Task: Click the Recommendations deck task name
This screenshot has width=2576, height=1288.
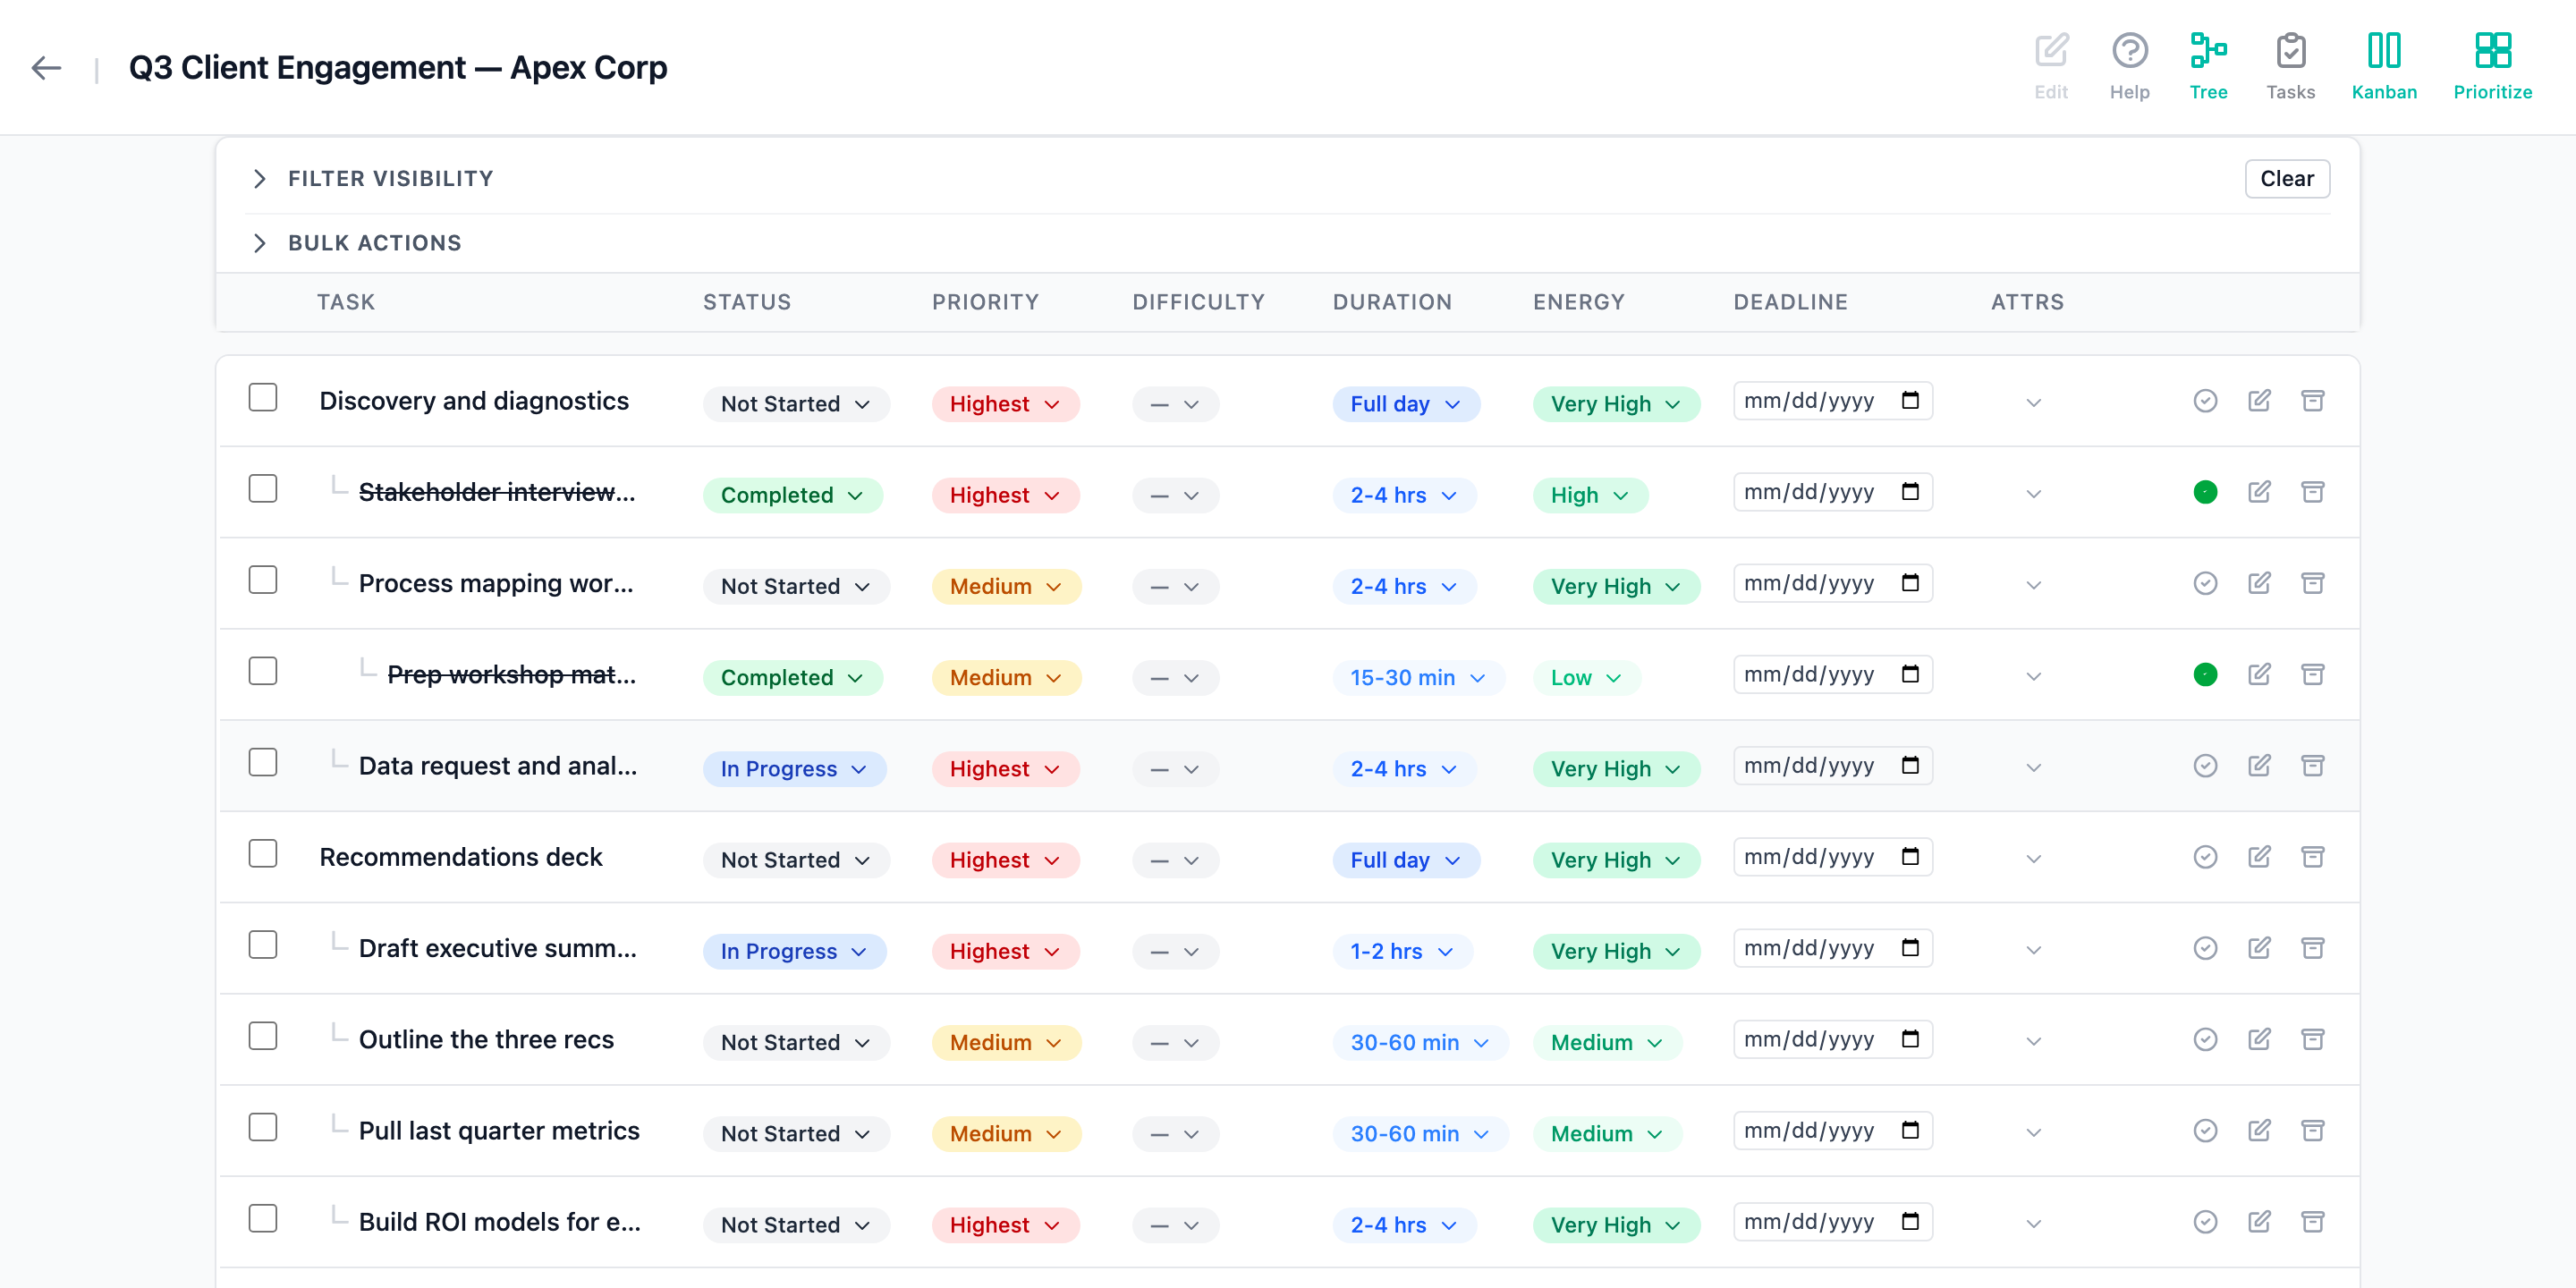Action: 461,857
